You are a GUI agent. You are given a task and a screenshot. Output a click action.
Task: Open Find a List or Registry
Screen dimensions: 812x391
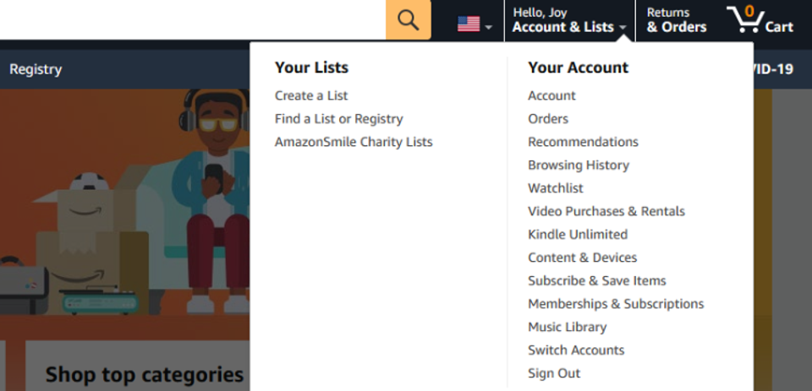[x=338, y=119]
